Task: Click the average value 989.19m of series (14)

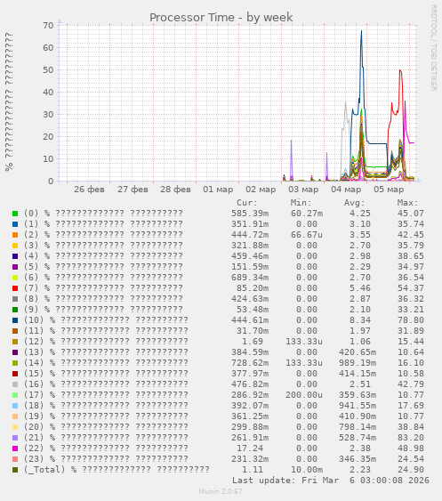Action: click(x=358, y=363)
